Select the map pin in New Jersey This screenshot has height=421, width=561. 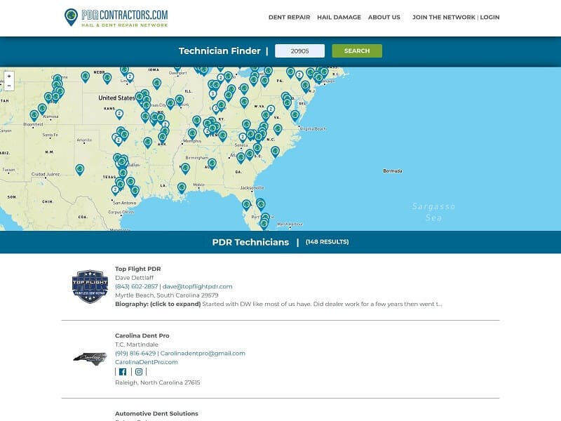[305, 86]
